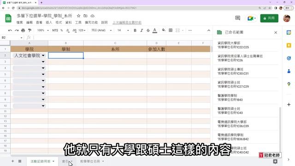Viewport: 295px width, 166px height.
Task: Open the Google Sheets home icon
Action: (8, 18)
